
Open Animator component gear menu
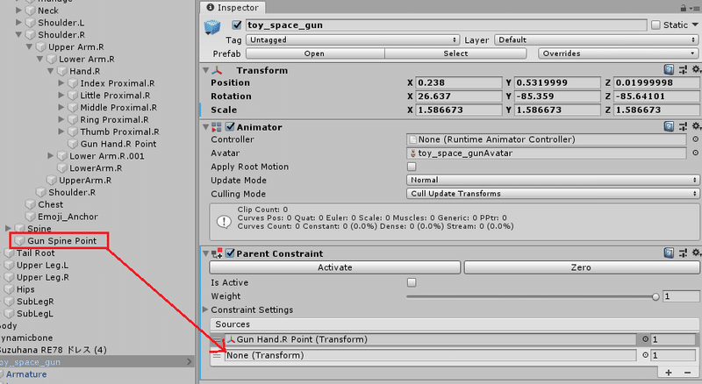pos(696,126)
